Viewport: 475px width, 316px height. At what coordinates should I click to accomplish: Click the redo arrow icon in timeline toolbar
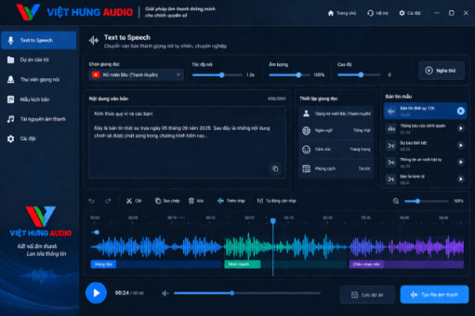[x=108, y=201]
